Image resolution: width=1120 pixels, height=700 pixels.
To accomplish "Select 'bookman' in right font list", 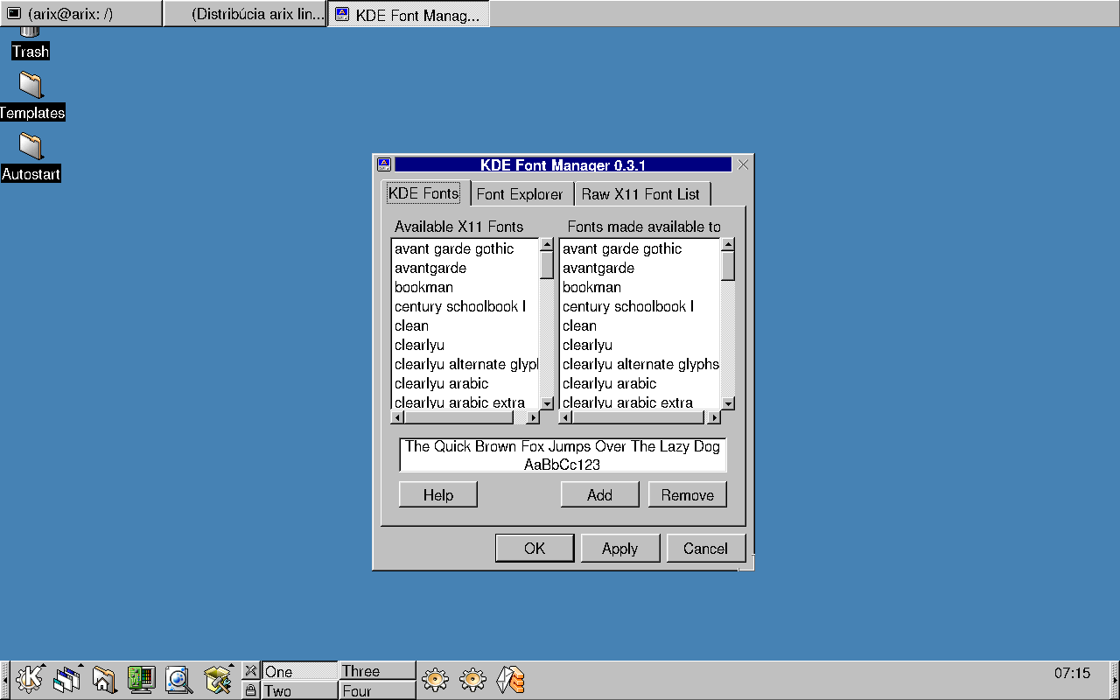I will (640, 288).
